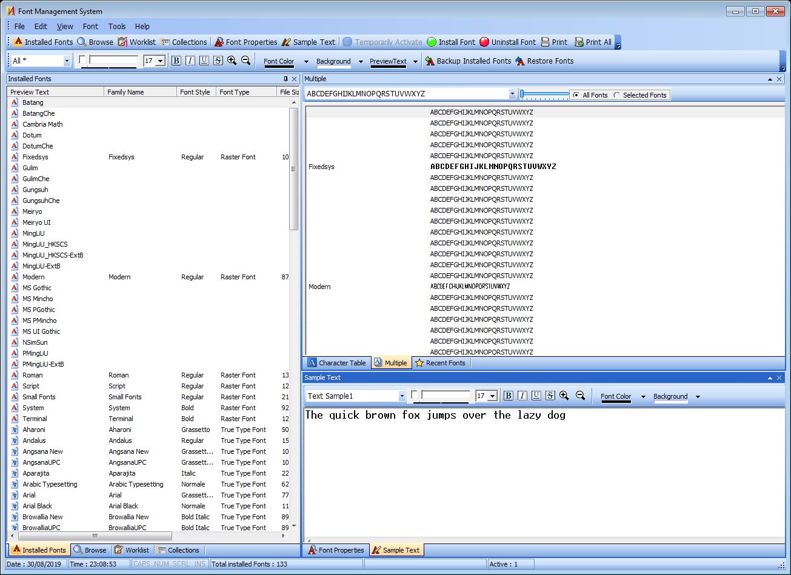
Task: Switch to the Recent Fonts tab
Action: [x=440, y=362]
